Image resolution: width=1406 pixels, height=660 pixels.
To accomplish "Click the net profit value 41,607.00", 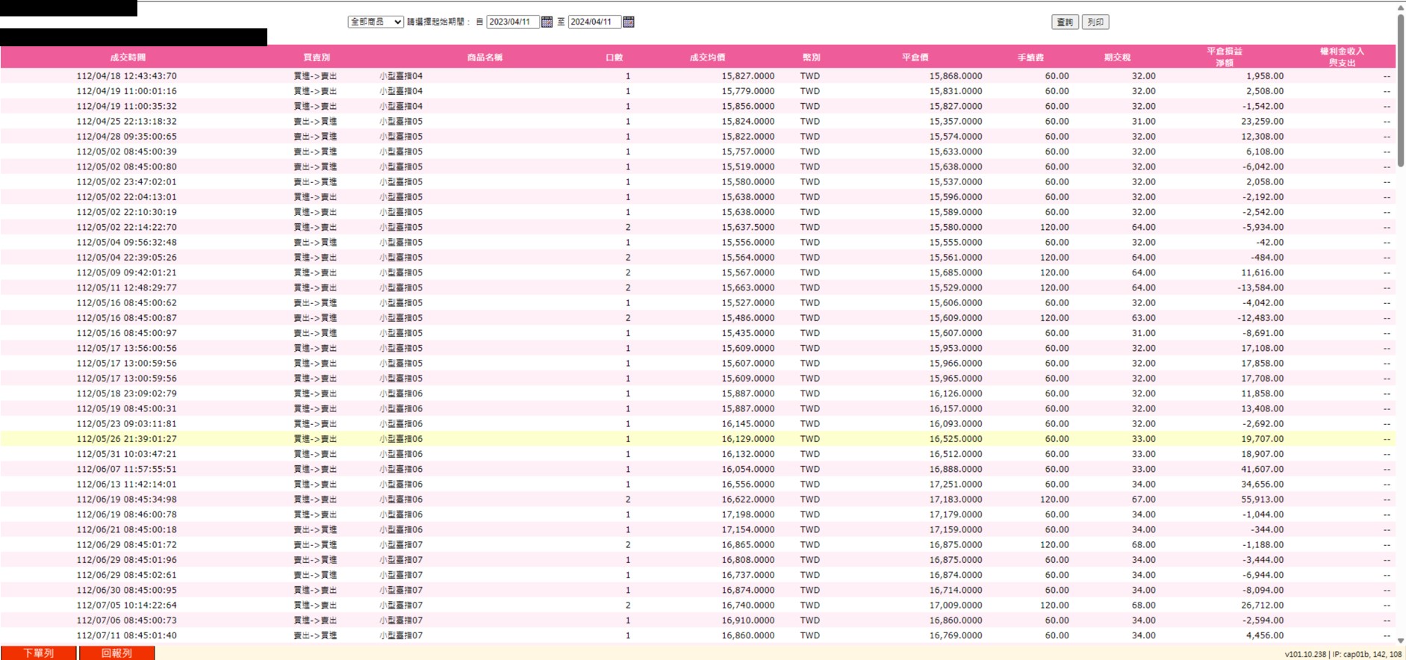I will [x=1263, y=469].
